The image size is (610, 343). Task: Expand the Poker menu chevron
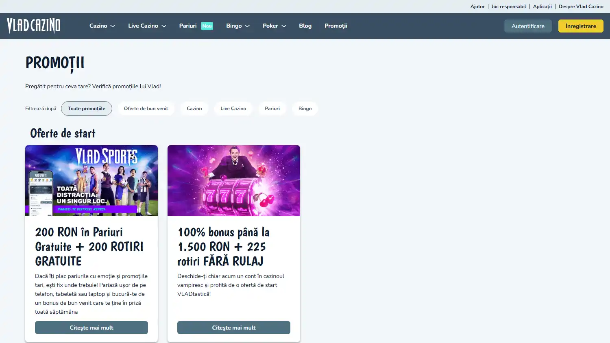(x=284, y=26)
